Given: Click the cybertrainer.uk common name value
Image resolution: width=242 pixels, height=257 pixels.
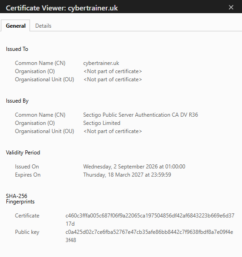Looking at the screenshot, I should coord(101,63).
